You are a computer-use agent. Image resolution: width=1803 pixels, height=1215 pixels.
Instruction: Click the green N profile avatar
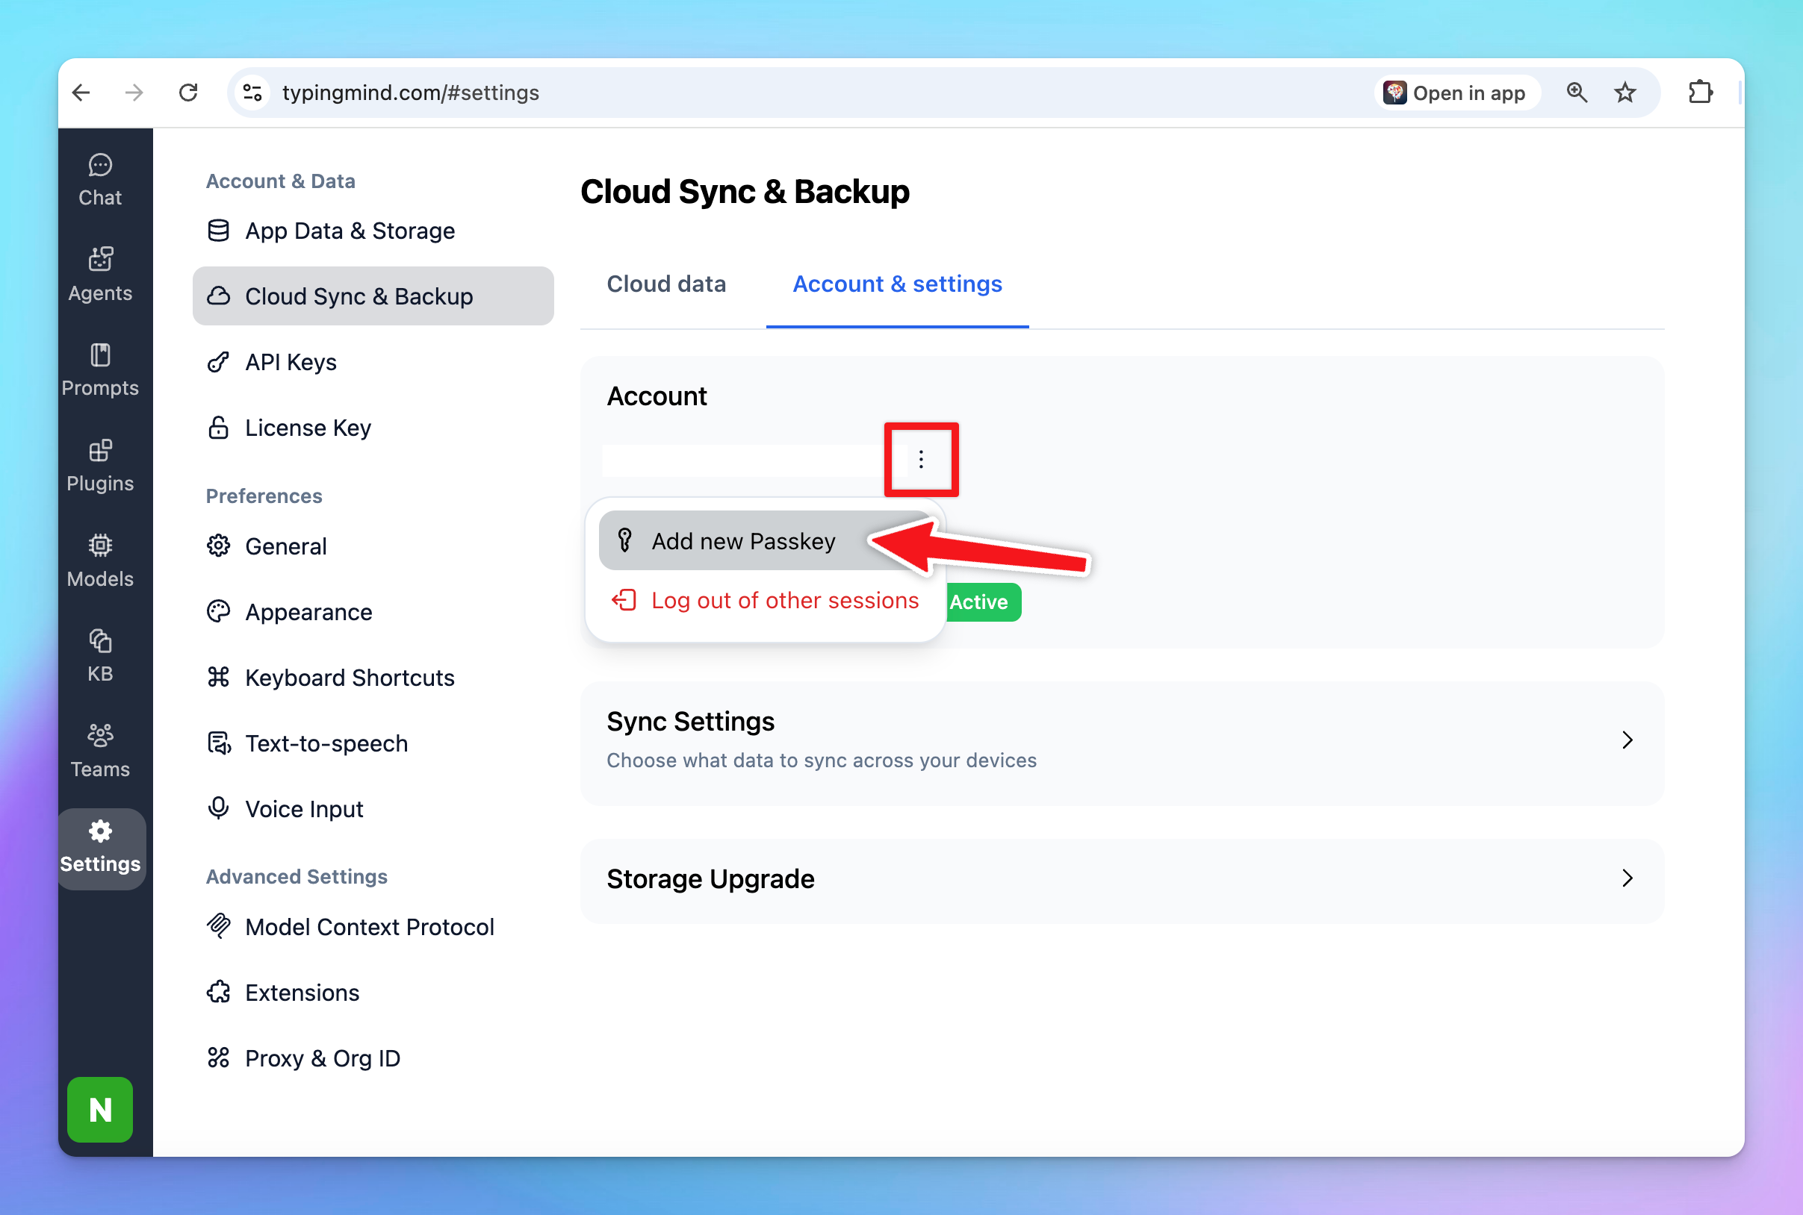100,1109
